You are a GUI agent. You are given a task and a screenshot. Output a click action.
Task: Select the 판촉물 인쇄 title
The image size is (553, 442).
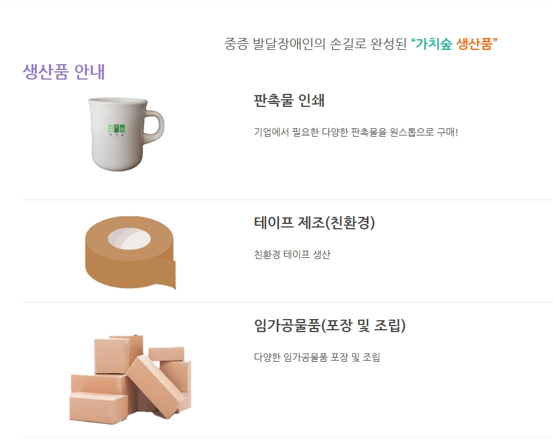pos(289,100)
